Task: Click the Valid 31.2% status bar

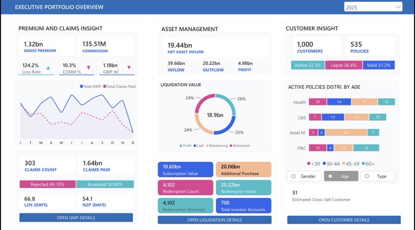Action: [379, 65]
